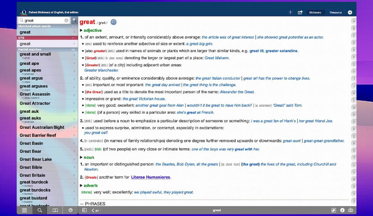Select the great bustard entry
The width and height of the screenshot is (373, 216).
point(47,199)
